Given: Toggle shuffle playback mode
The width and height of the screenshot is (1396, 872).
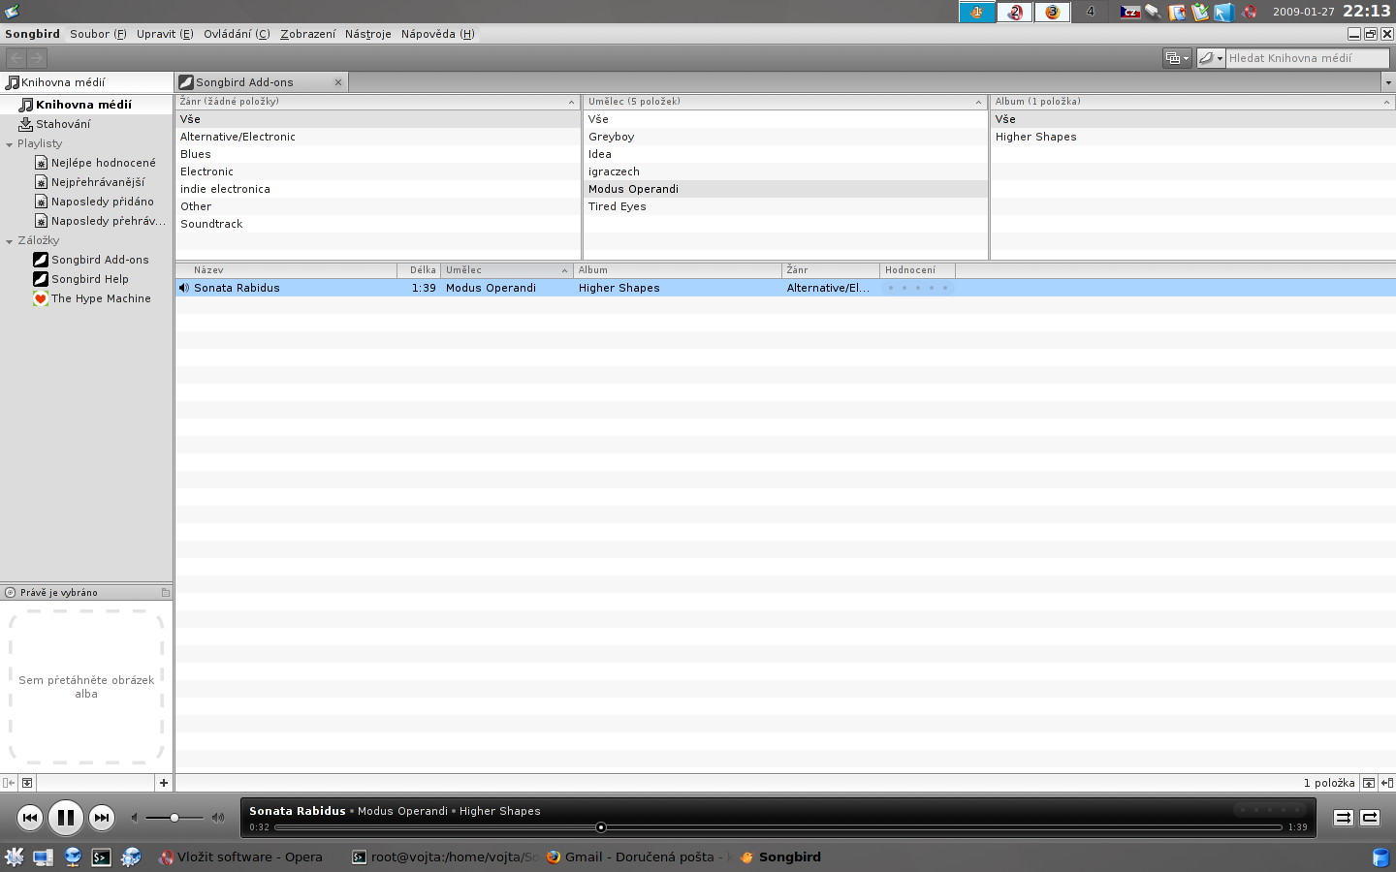Looking at the screenshot, I should pos(1344,818).
